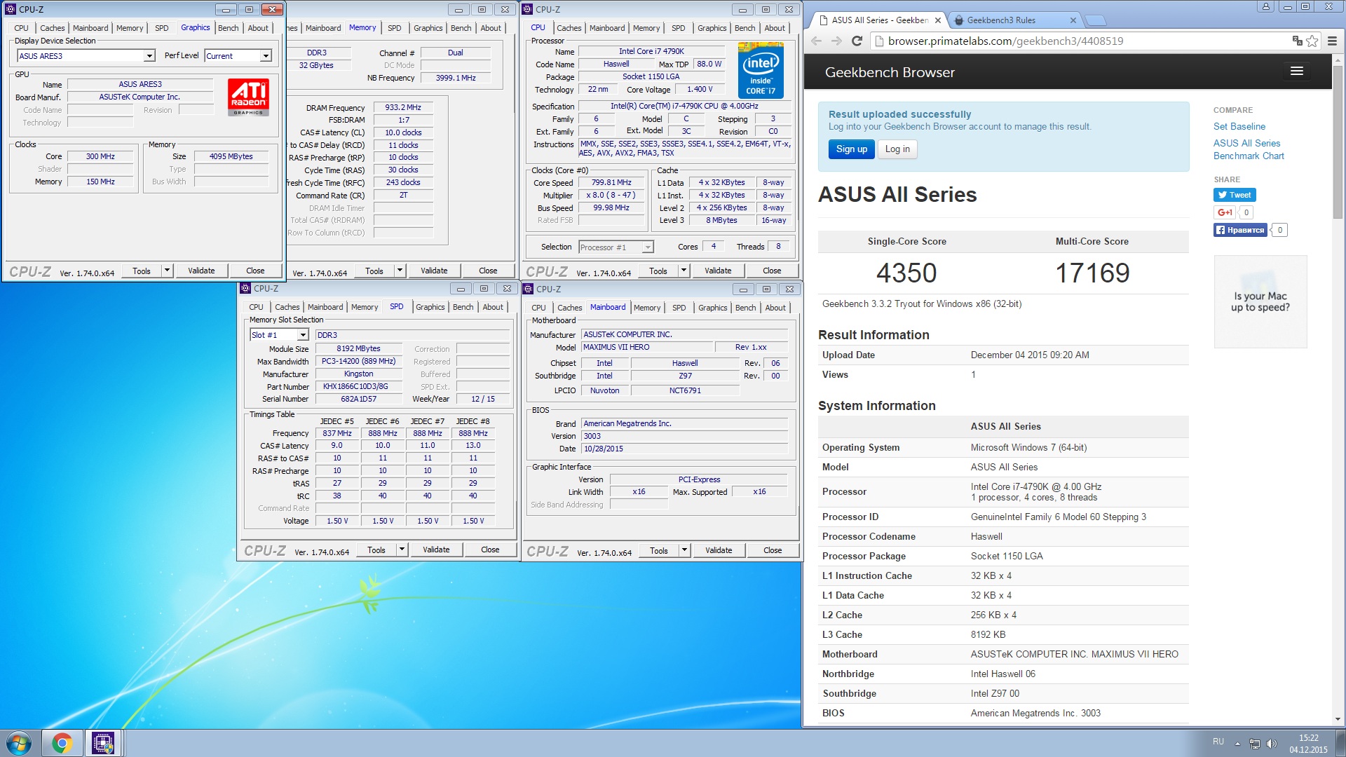Click the Is your Mac up to speed ad
The height and width of the screenshot is (757, 1346).
pyautogui.click(x=1260, y=301)
